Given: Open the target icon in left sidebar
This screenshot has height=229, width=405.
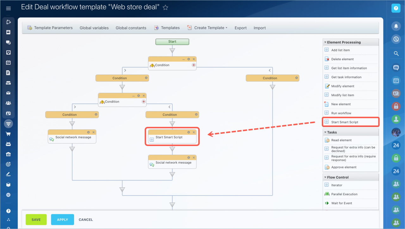Looking at the screenshot, I should coord(9,164).
